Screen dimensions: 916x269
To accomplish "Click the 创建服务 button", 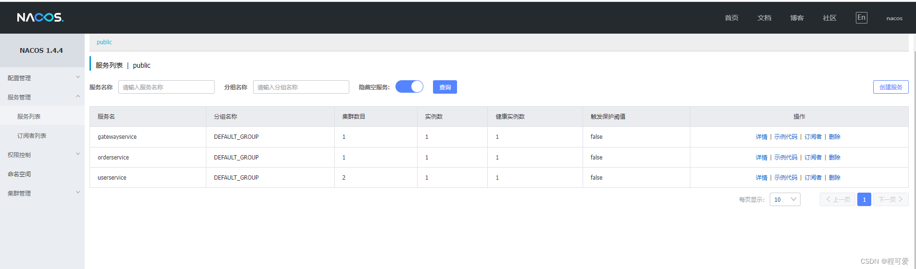I will tap(891, 87).
